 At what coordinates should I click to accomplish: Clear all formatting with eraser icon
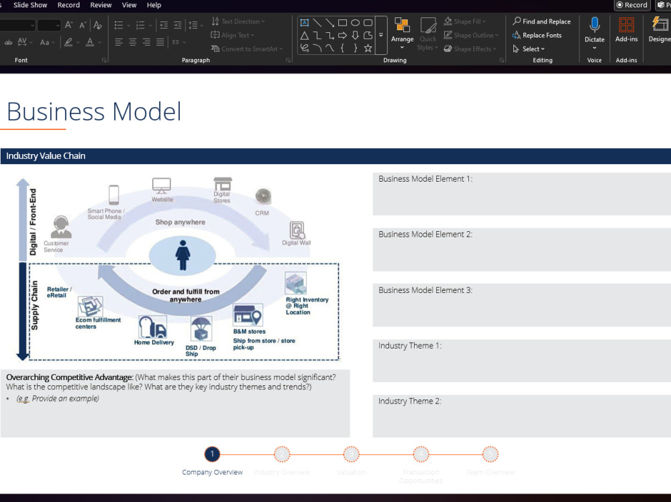click(x=98, y=25)
